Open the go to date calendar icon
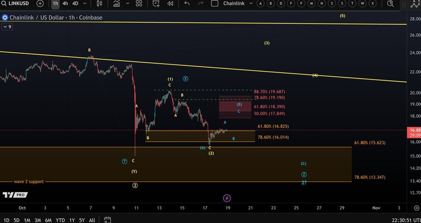 pyautogui.click(x=107, y=220)
